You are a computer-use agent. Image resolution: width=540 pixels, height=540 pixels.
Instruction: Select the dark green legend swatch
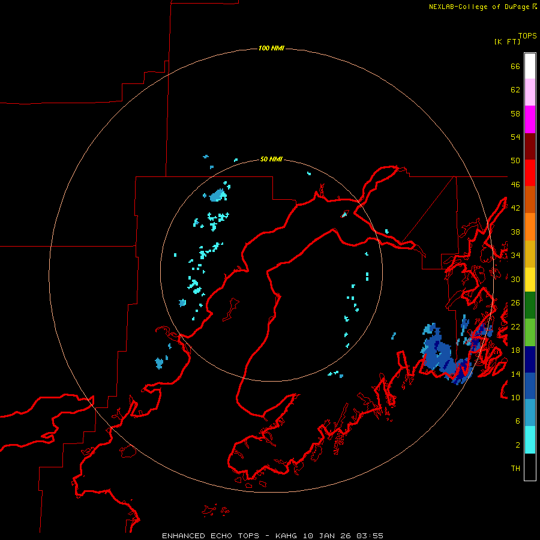pos(530,305)
